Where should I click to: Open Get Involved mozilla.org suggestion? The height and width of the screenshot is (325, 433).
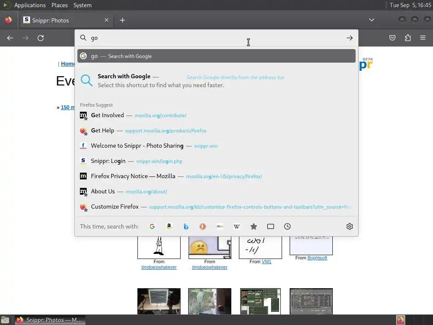(216, 115)
